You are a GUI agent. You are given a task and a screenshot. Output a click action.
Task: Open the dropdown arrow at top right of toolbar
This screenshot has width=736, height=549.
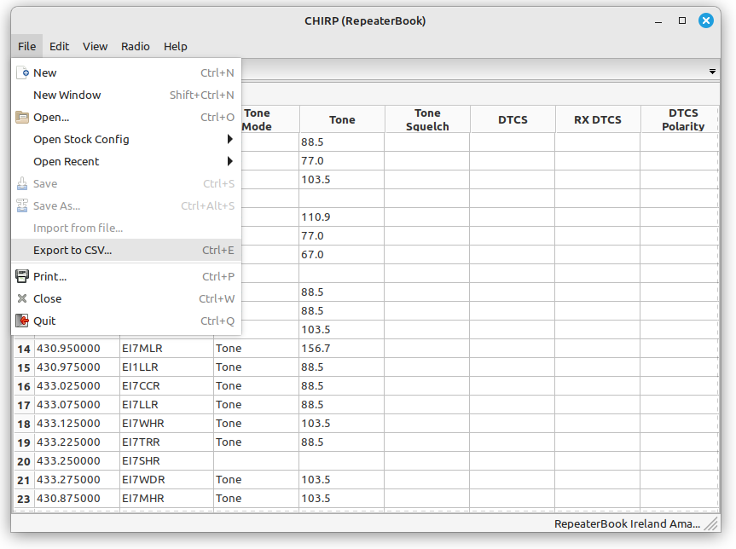712,72
